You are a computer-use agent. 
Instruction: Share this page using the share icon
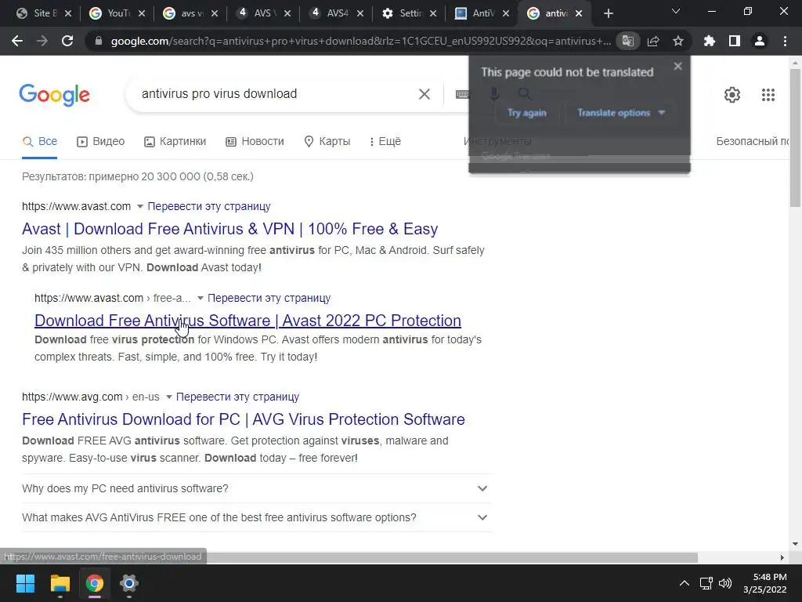click(x=653, y=41)
